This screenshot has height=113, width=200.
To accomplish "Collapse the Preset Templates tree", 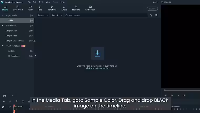I will [x=3, y=46].
